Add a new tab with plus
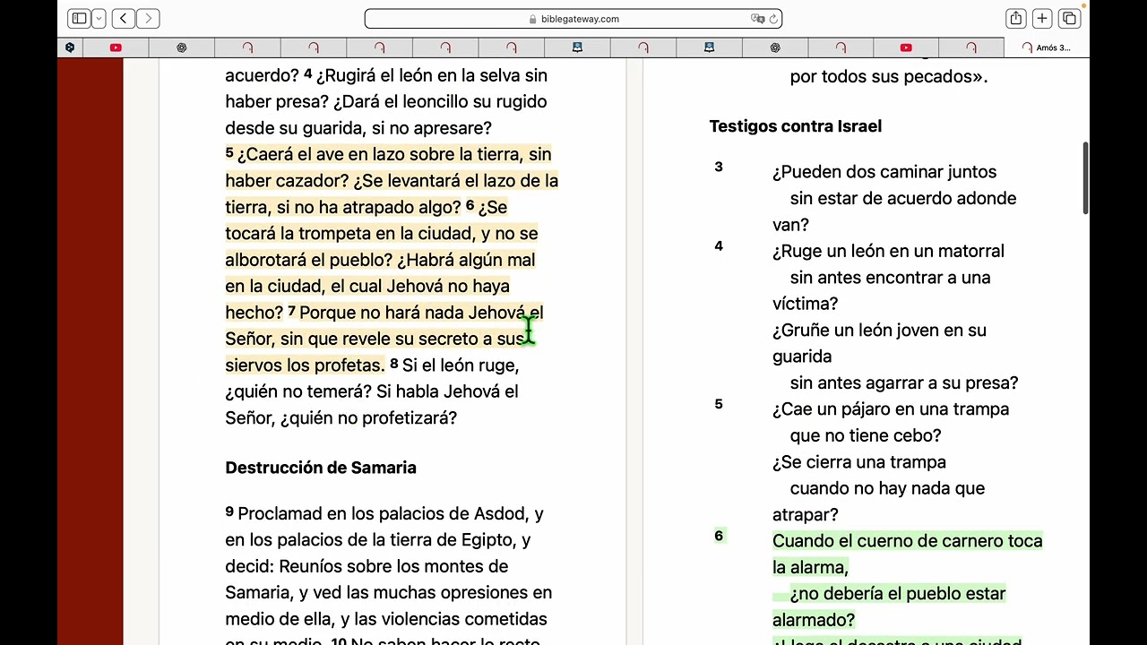Image resolution: width=1147 pixels, height=645 pixels. click(x=1042, y=18)
